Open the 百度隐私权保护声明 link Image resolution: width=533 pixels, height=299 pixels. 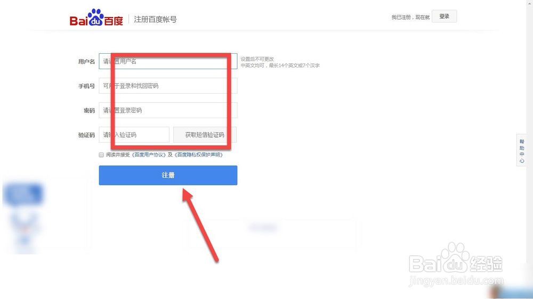click(199, 155)
